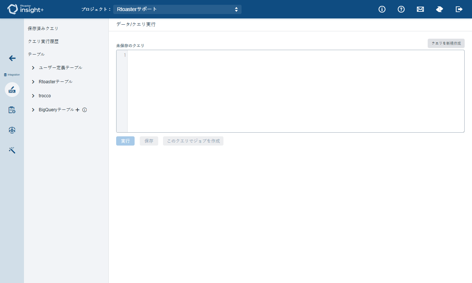472x283 pixels.
Task: Select trocco tree label
Action: pos(45,96)
